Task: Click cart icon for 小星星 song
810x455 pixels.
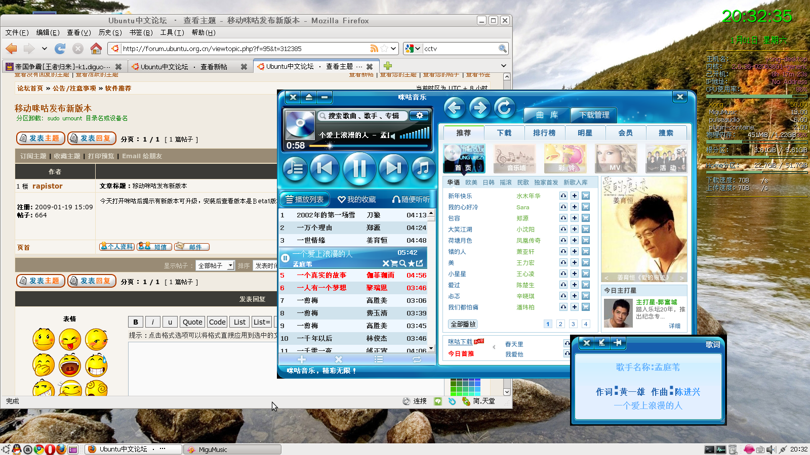Action: [x=586, y=274]
